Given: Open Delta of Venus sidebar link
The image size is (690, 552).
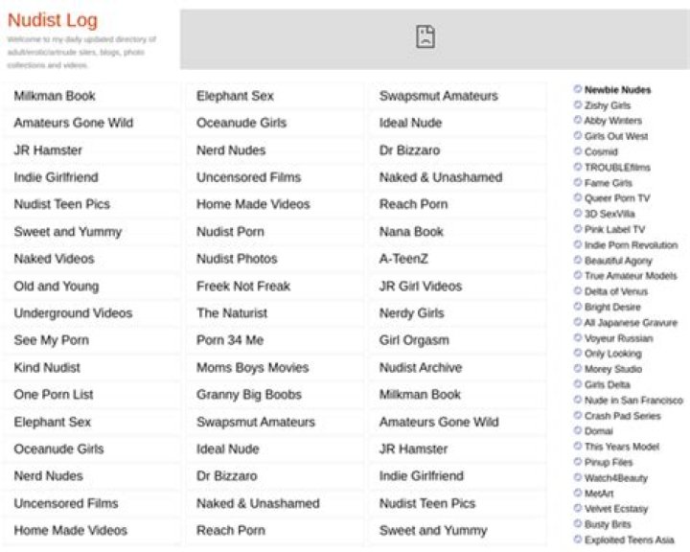Looking at the screenshot, I should click(616, 291).
